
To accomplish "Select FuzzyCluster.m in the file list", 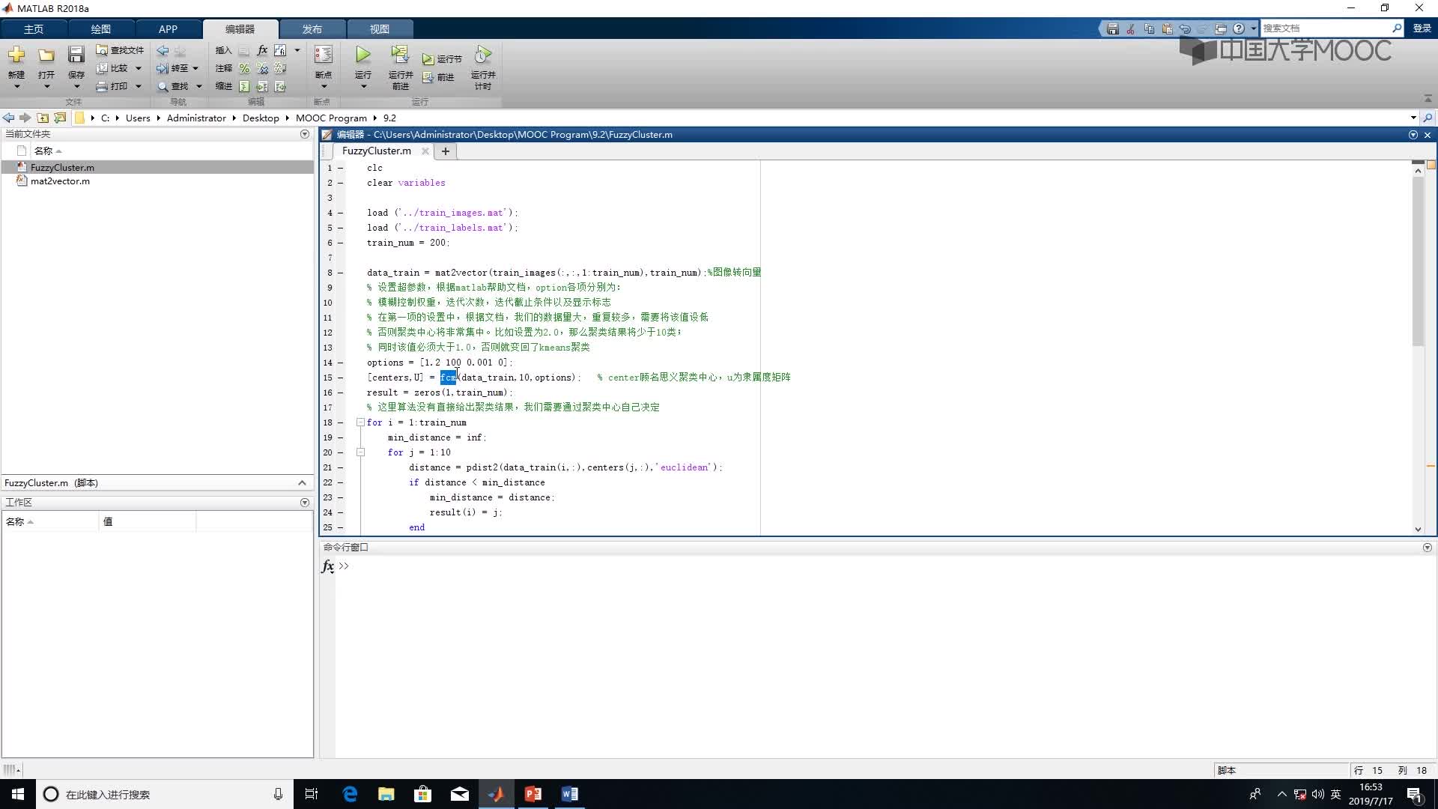I will (62, 168).
